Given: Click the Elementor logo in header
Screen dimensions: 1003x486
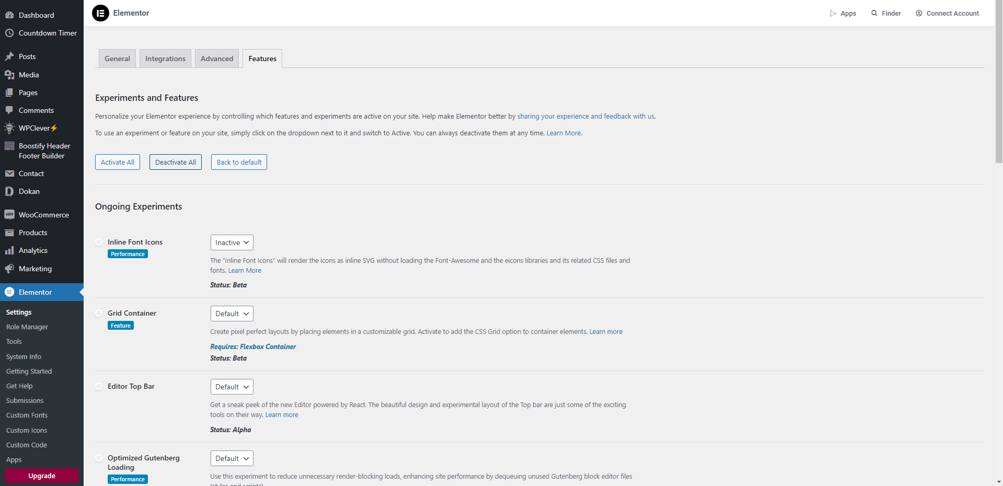Looking at the screenshot, I should [x=100, y=13].
